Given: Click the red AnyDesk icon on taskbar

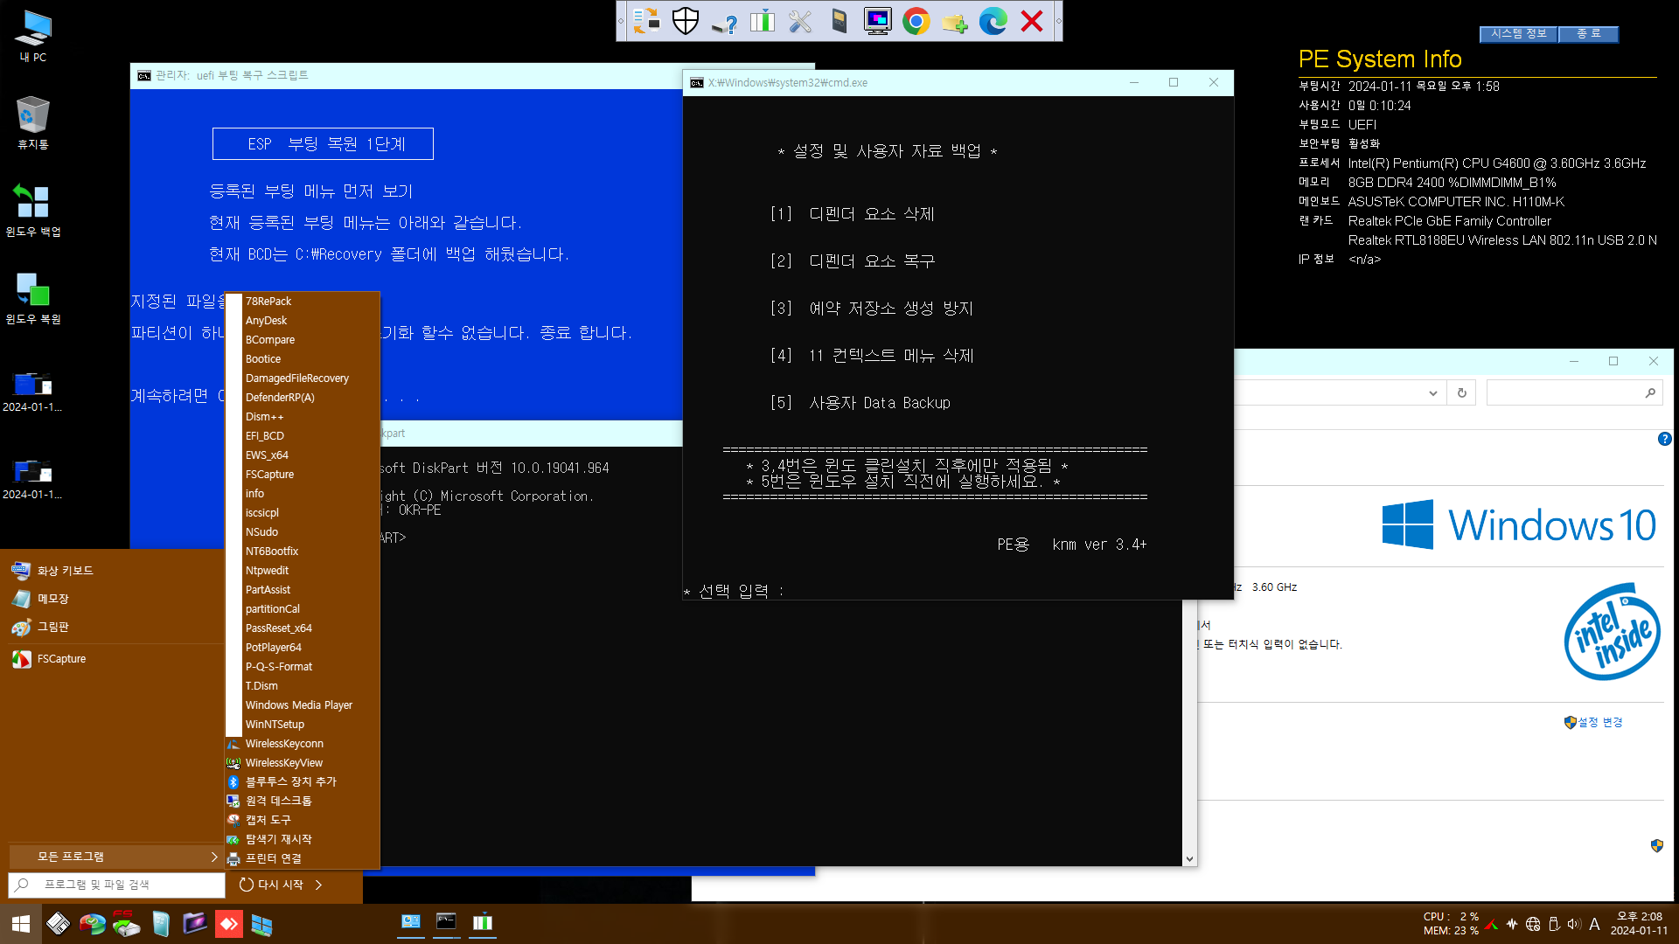Looking at the screenshot, I should click(228, 924).
